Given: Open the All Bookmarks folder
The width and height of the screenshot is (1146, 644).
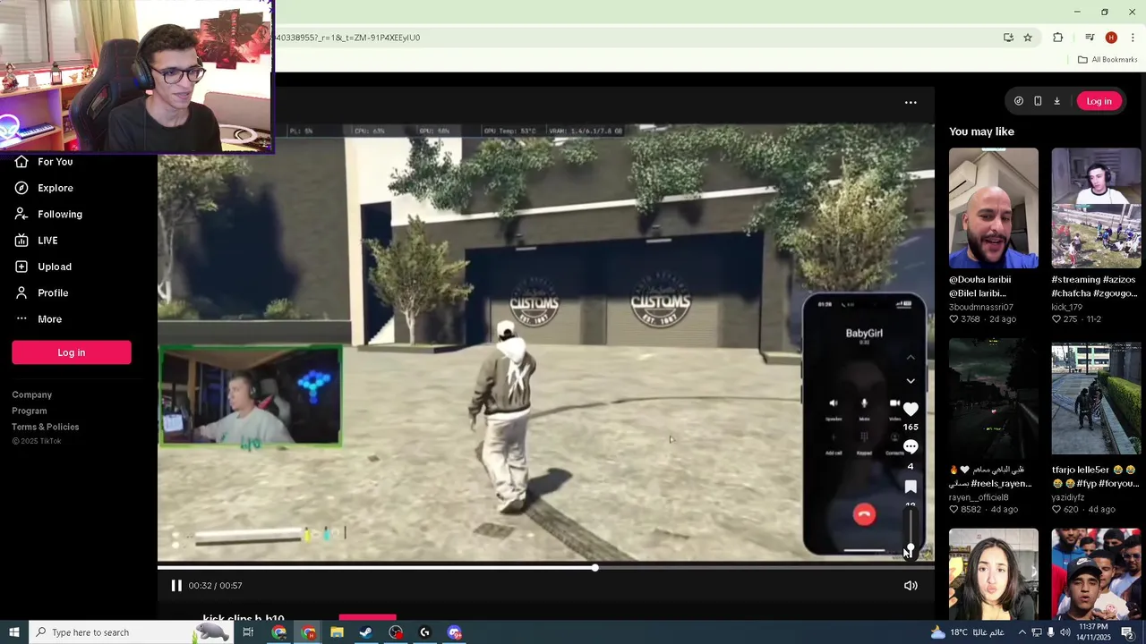Looking at the screenshot, I should click(x=1108, y=60).
